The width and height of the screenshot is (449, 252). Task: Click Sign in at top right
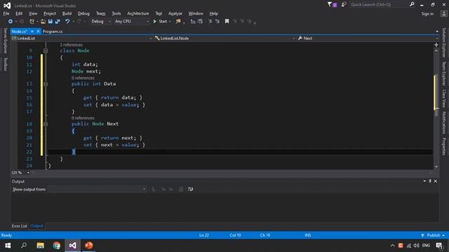(427, 14)
